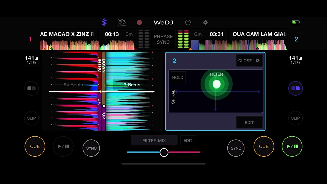The image size is (327, 184).
Task: Toggle deck 2 pads panel icon
Action: [x=295, y=88]
